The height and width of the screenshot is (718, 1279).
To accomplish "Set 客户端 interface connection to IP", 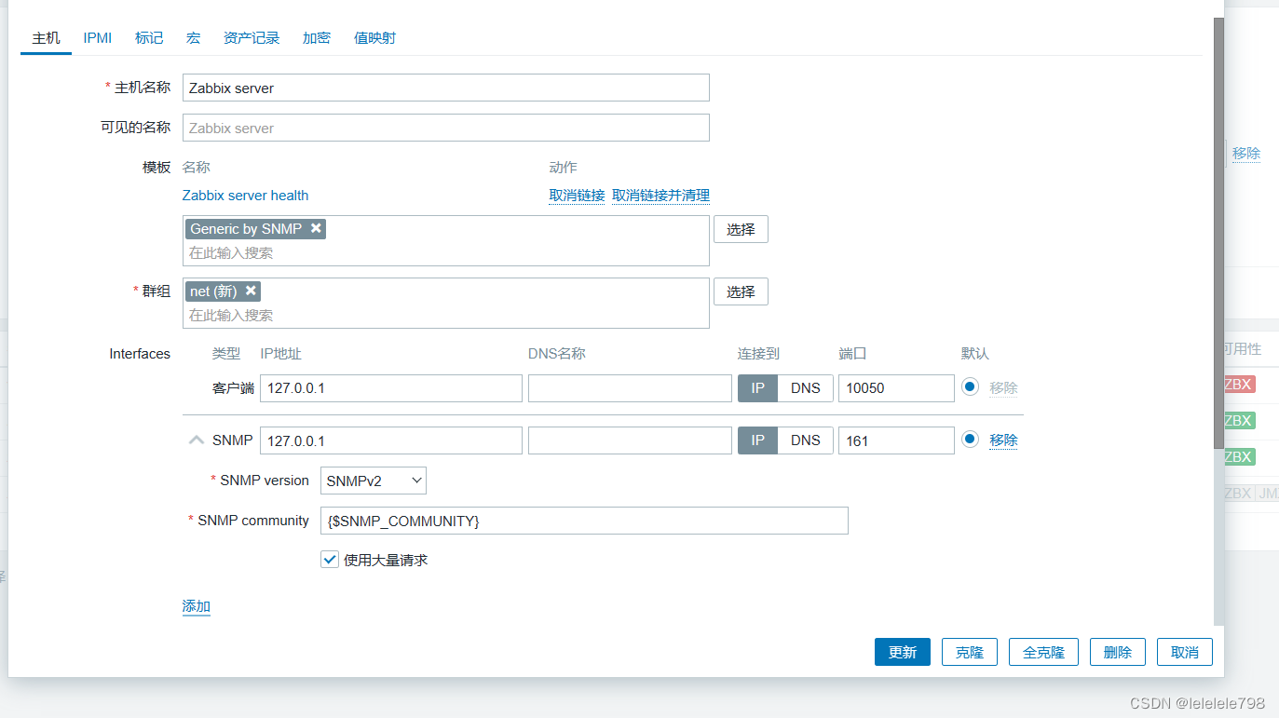I will point(757,387).
